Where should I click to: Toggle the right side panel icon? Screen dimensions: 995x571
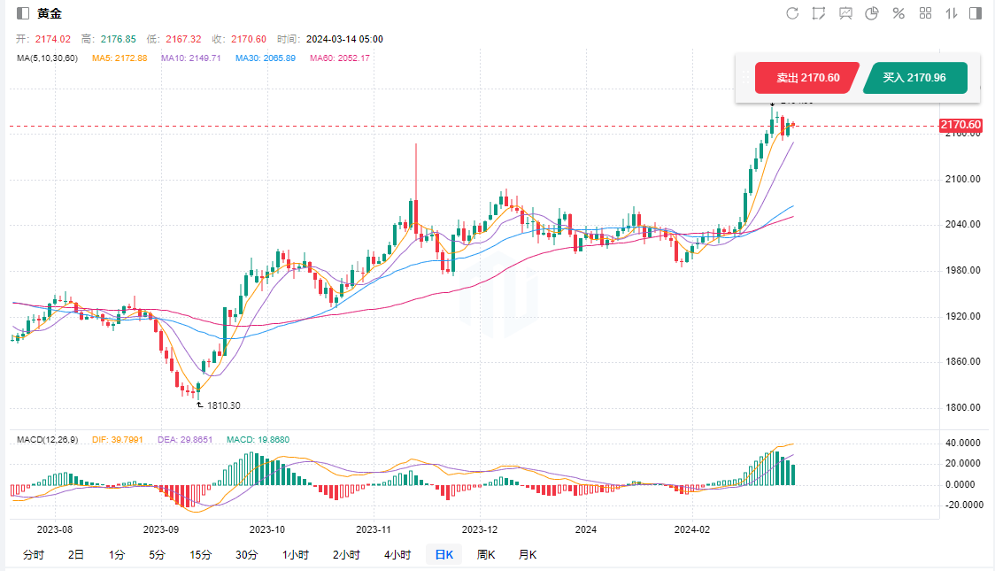pyautogui.click(x=976, y=13)
